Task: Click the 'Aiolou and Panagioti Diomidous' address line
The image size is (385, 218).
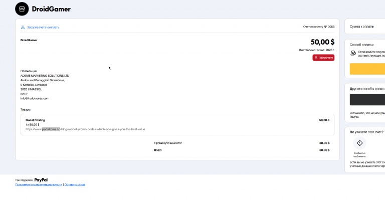Action: coord(43,80)
